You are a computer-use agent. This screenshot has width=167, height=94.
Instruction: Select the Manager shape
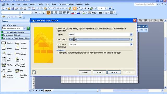20,43
